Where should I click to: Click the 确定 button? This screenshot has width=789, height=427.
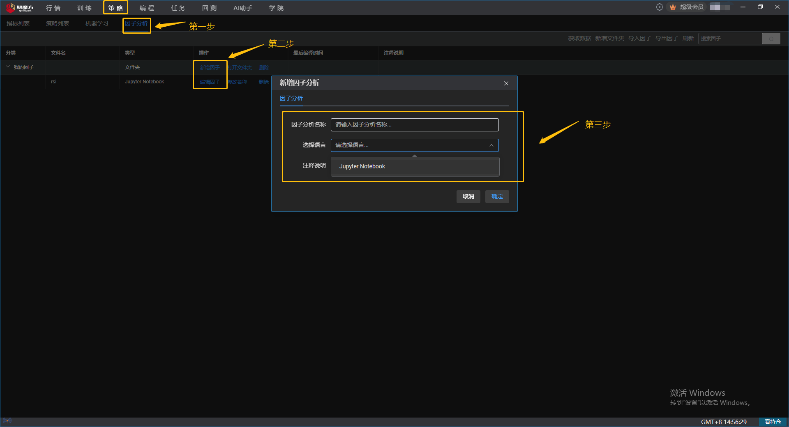click(x=497, y=197)
